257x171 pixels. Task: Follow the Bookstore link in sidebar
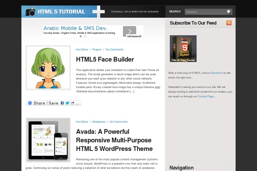click(217, 73)
